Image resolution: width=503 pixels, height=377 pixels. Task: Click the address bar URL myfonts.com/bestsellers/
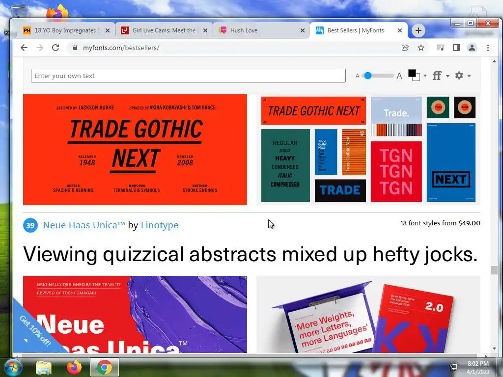(121, 48)
